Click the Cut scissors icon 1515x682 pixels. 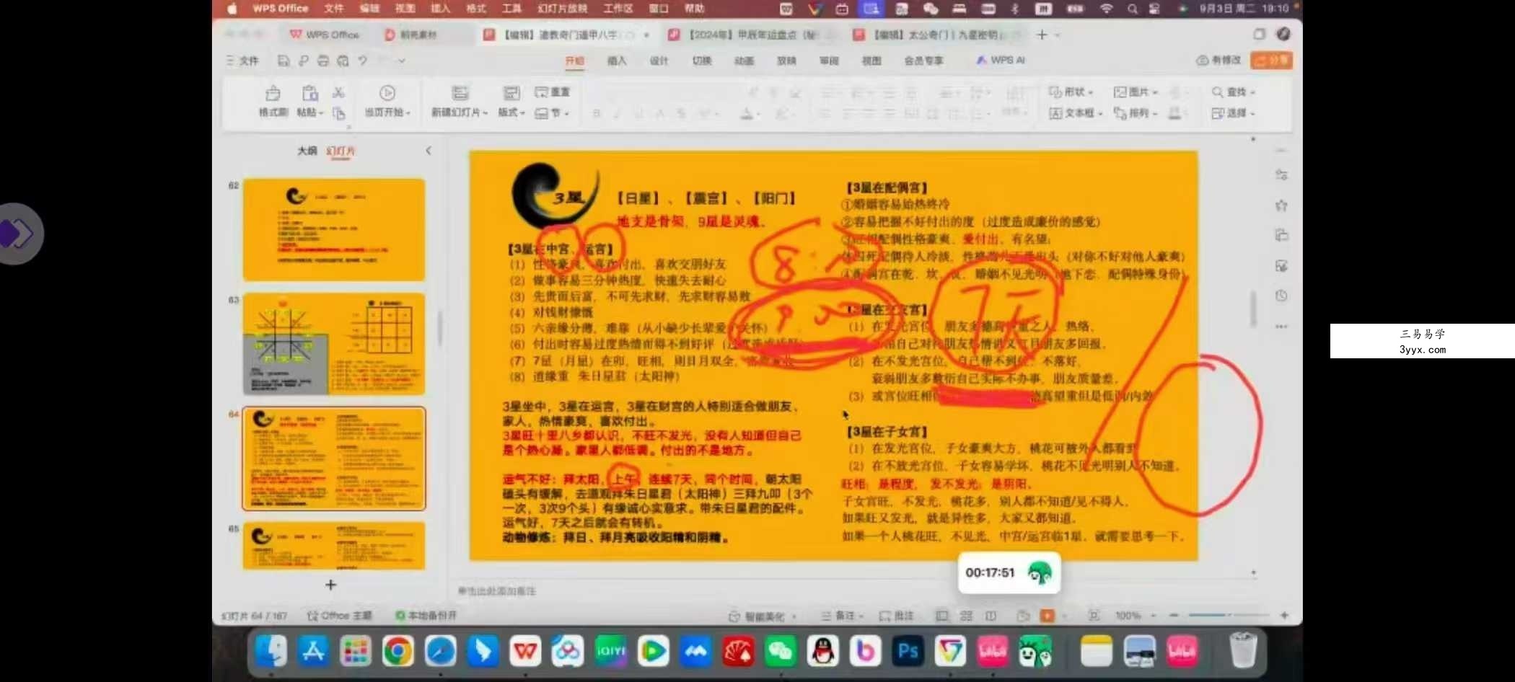pos(338,92)
